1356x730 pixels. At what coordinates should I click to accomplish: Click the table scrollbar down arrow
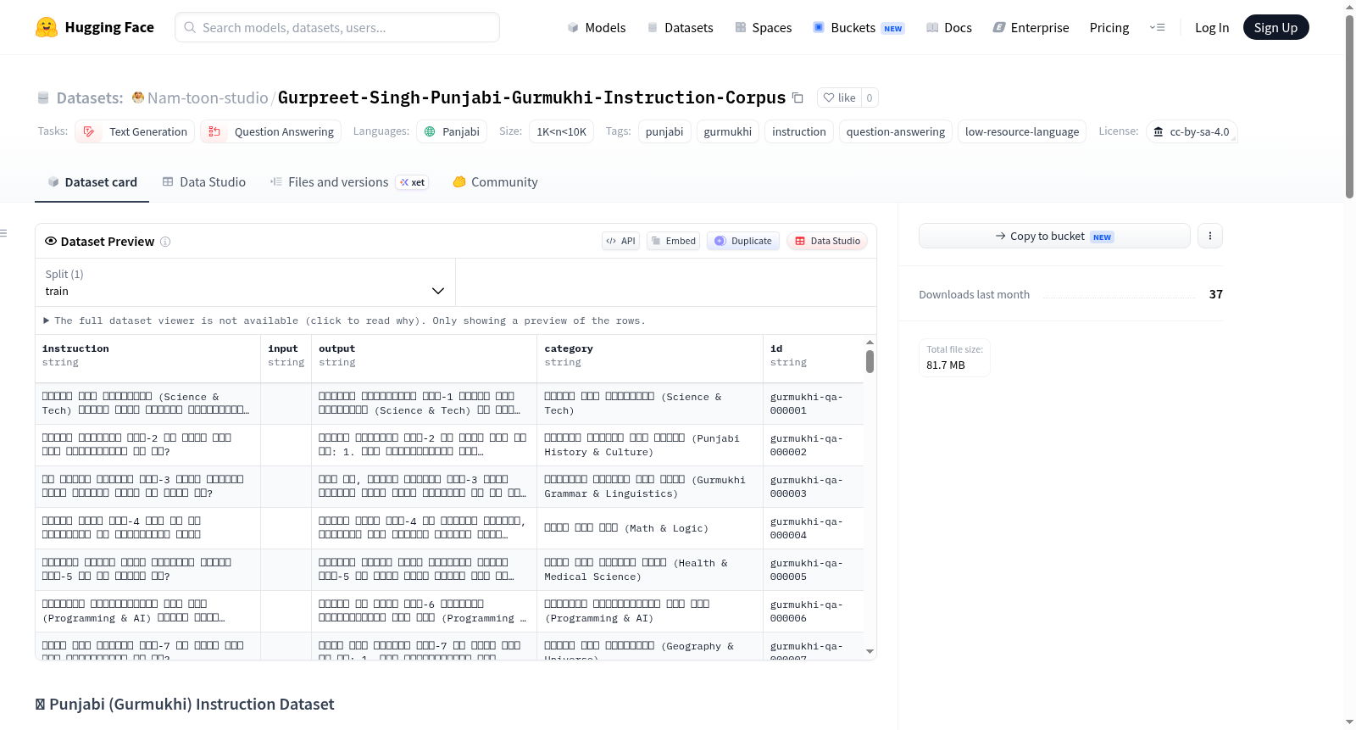coord(870,651)
